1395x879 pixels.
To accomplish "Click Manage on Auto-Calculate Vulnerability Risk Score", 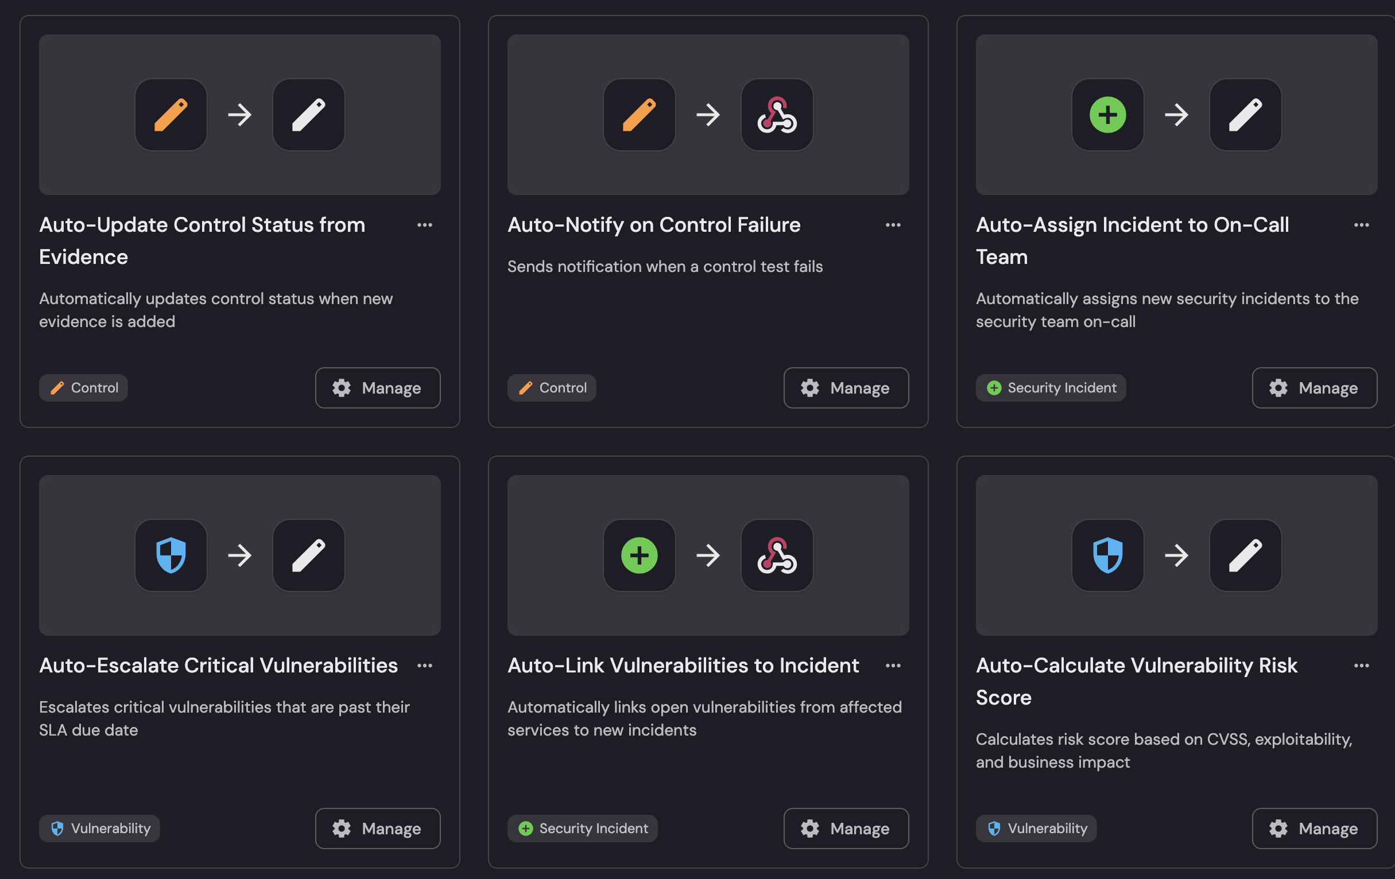I will tap(1314, 828).
